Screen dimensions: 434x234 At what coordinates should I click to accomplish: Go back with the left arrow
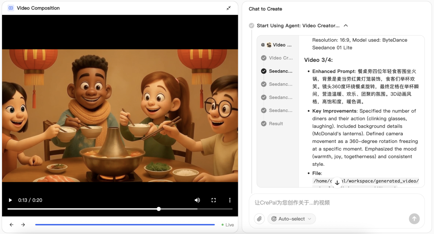11,225
